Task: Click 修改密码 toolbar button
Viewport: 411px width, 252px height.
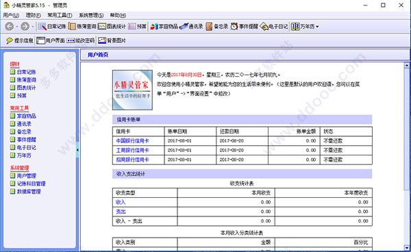Action: click(x=80, y=40)
